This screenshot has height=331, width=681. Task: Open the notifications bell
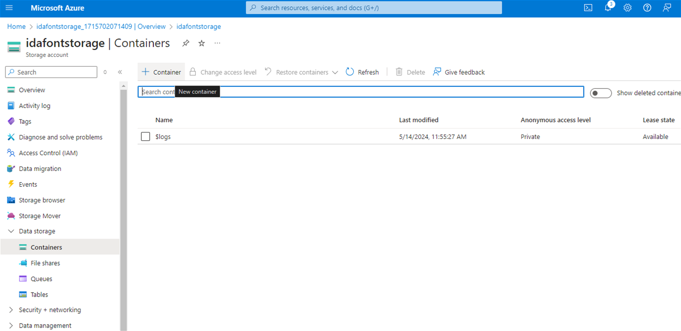point(608,8)
